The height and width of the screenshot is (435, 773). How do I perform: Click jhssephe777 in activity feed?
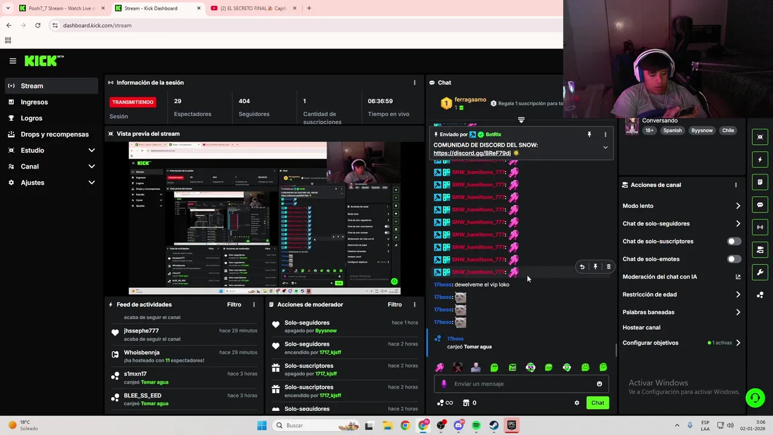click(141, 330)
